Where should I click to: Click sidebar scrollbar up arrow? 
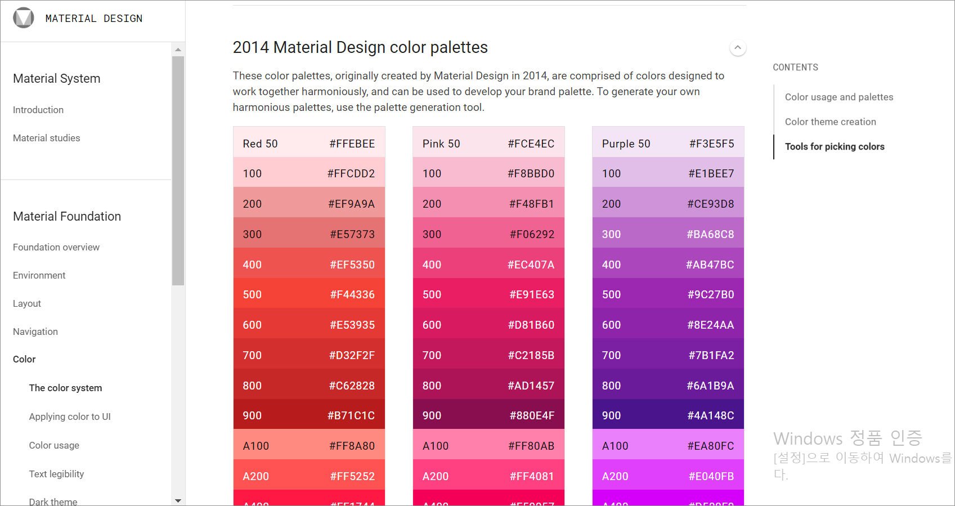click(x=178, y=50)
